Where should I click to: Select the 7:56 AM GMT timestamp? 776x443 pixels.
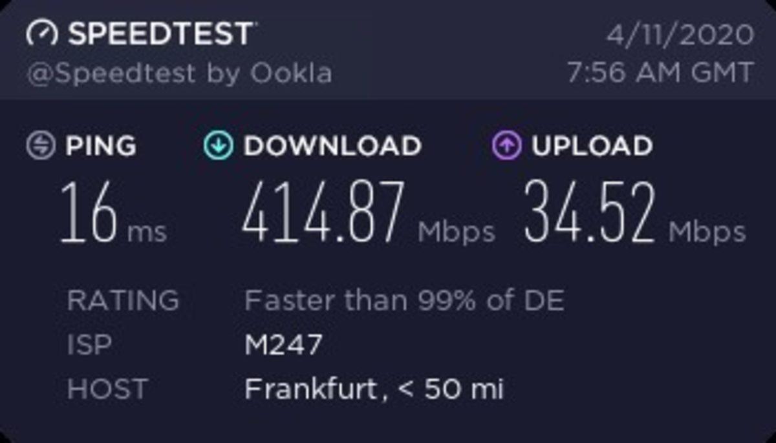660,73
